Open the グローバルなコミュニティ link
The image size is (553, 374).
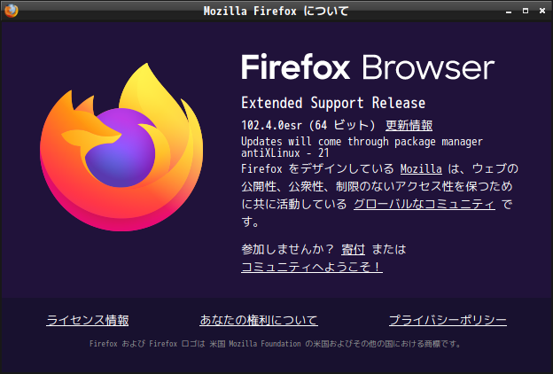click(x=424, y=205)
